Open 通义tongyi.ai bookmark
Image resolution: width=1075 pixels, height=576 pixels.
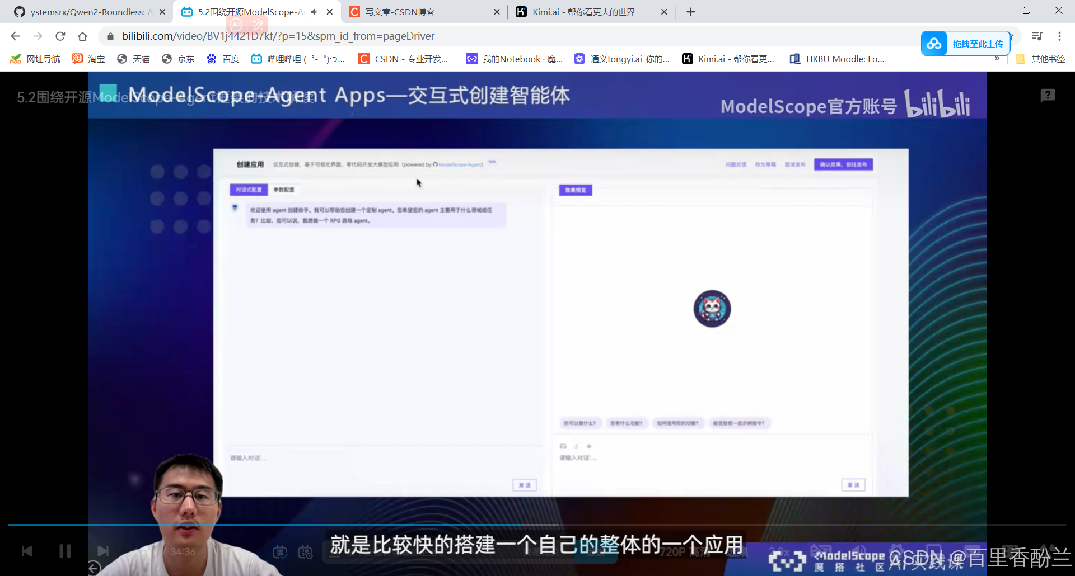(622, 59)
